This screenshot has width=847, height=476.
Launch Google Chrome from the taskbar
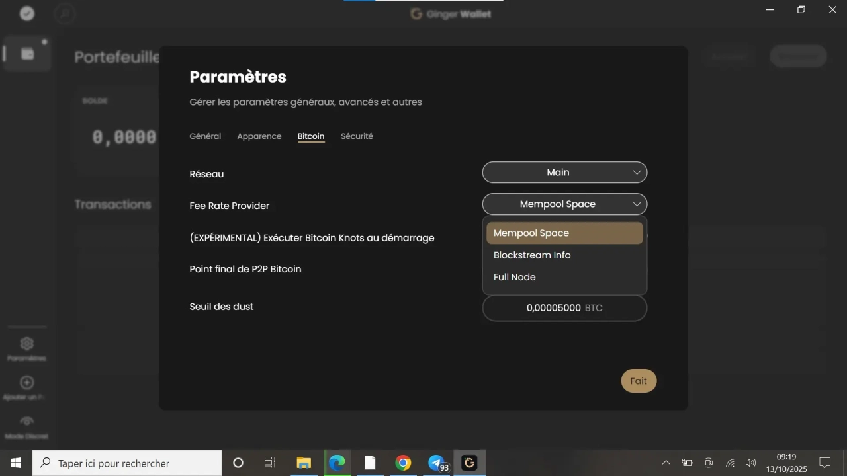coord(403,463)
